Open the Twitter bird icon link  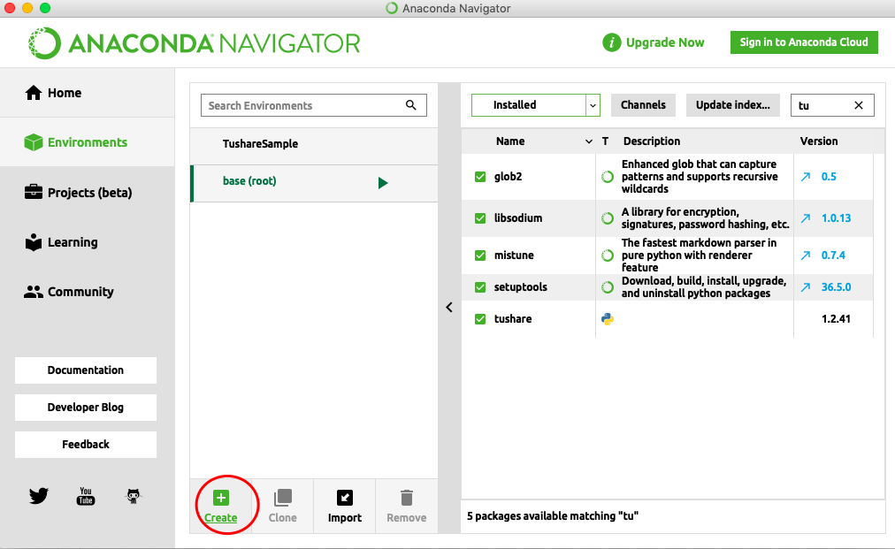pyautogui.click(x=38, y=495)
